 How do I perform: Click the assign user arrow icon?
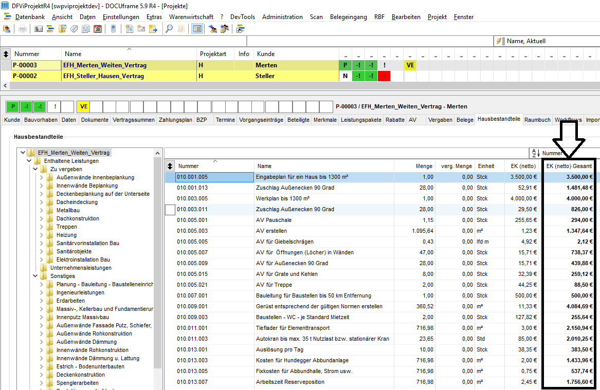click(213, 29)
